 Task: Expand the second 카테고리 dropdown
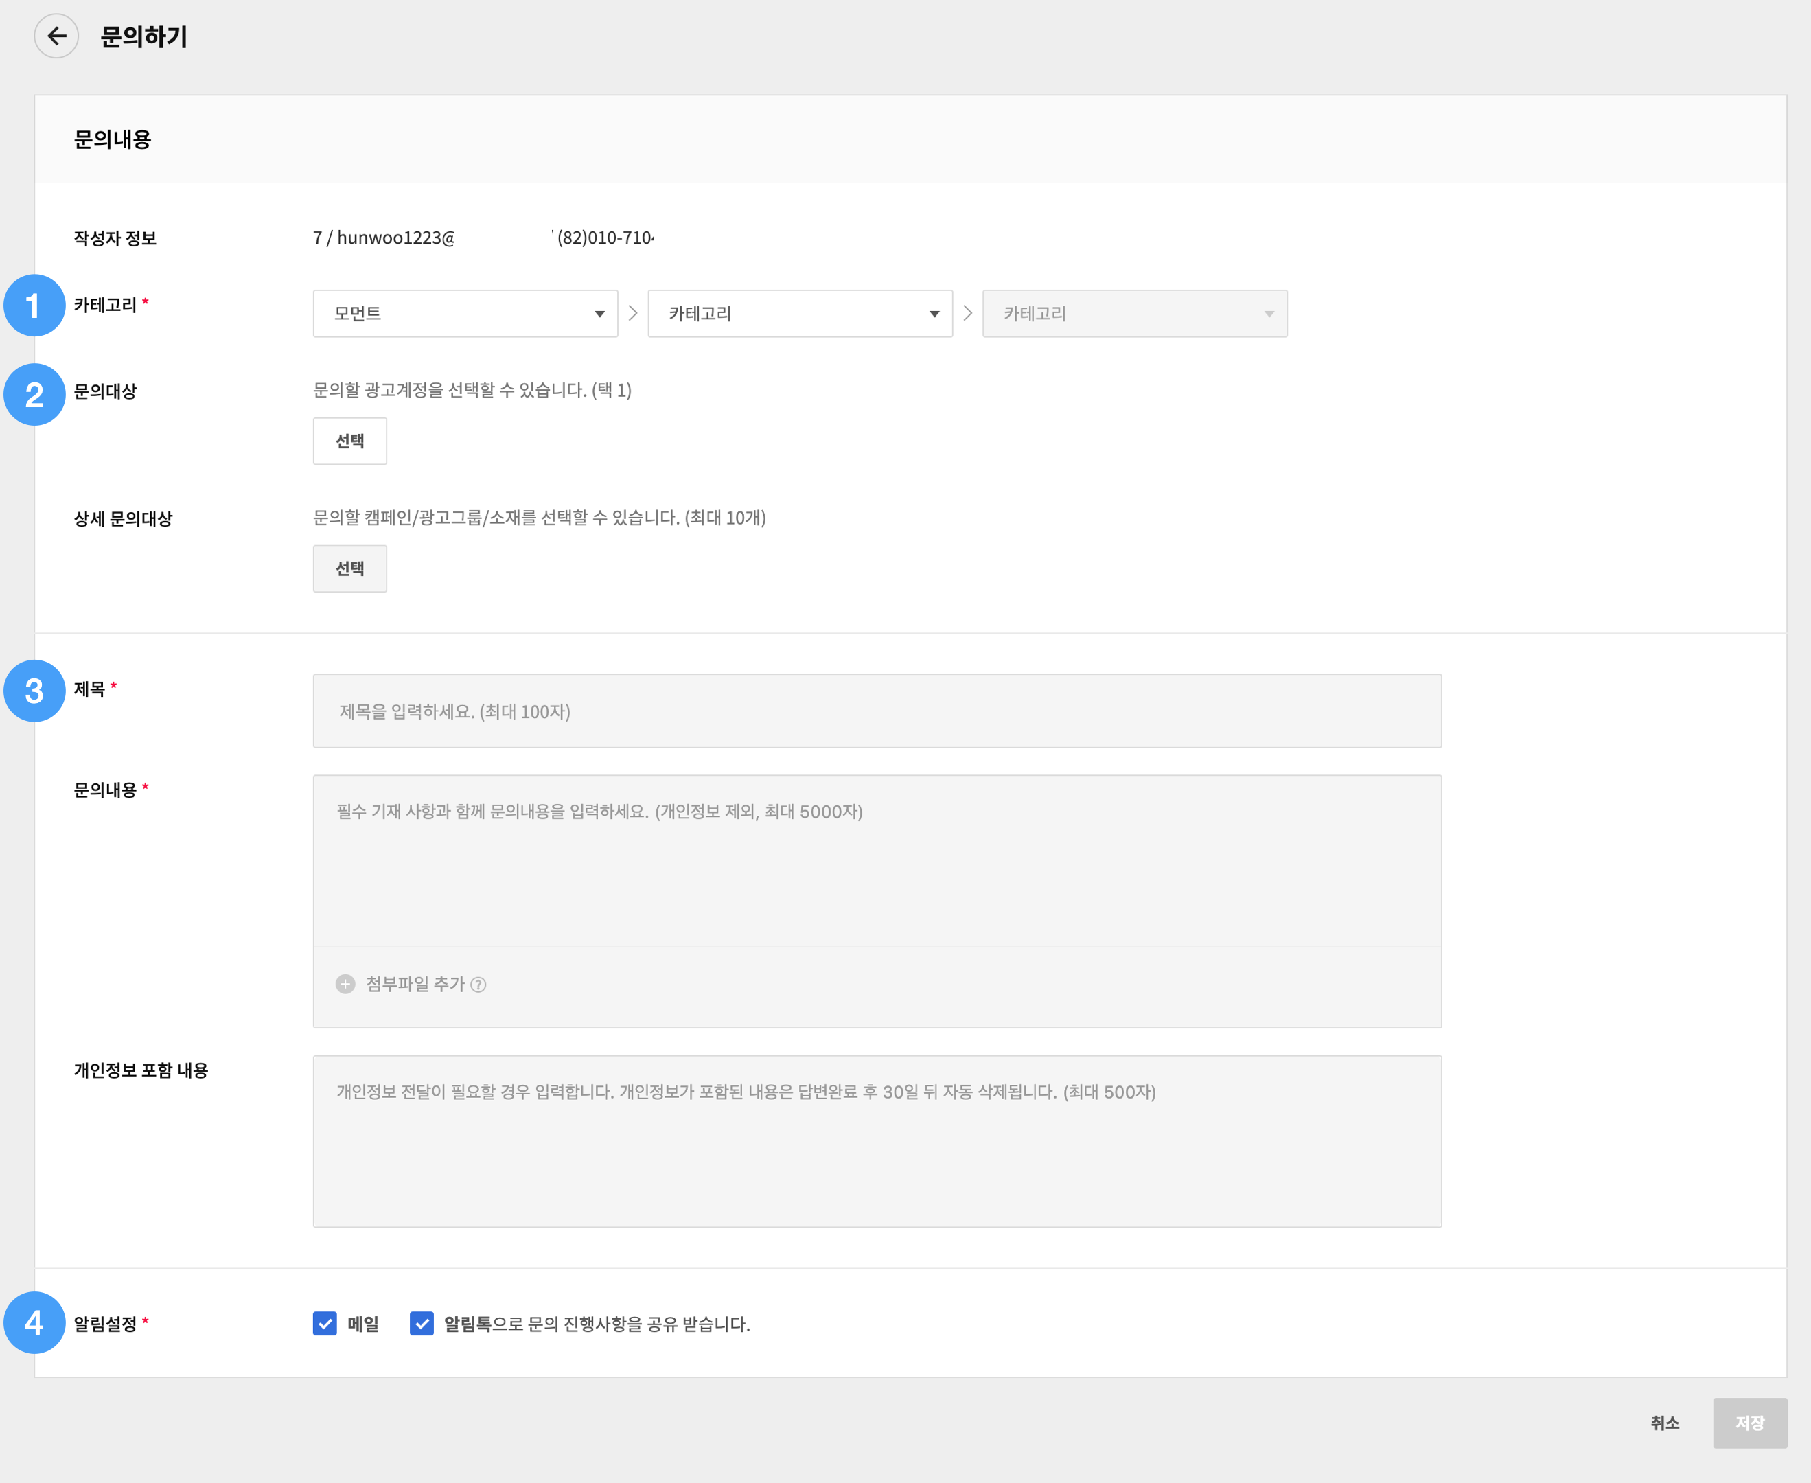tap(800, 314)
